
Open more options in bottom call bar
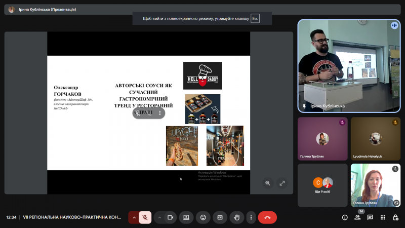pos(251,217)
